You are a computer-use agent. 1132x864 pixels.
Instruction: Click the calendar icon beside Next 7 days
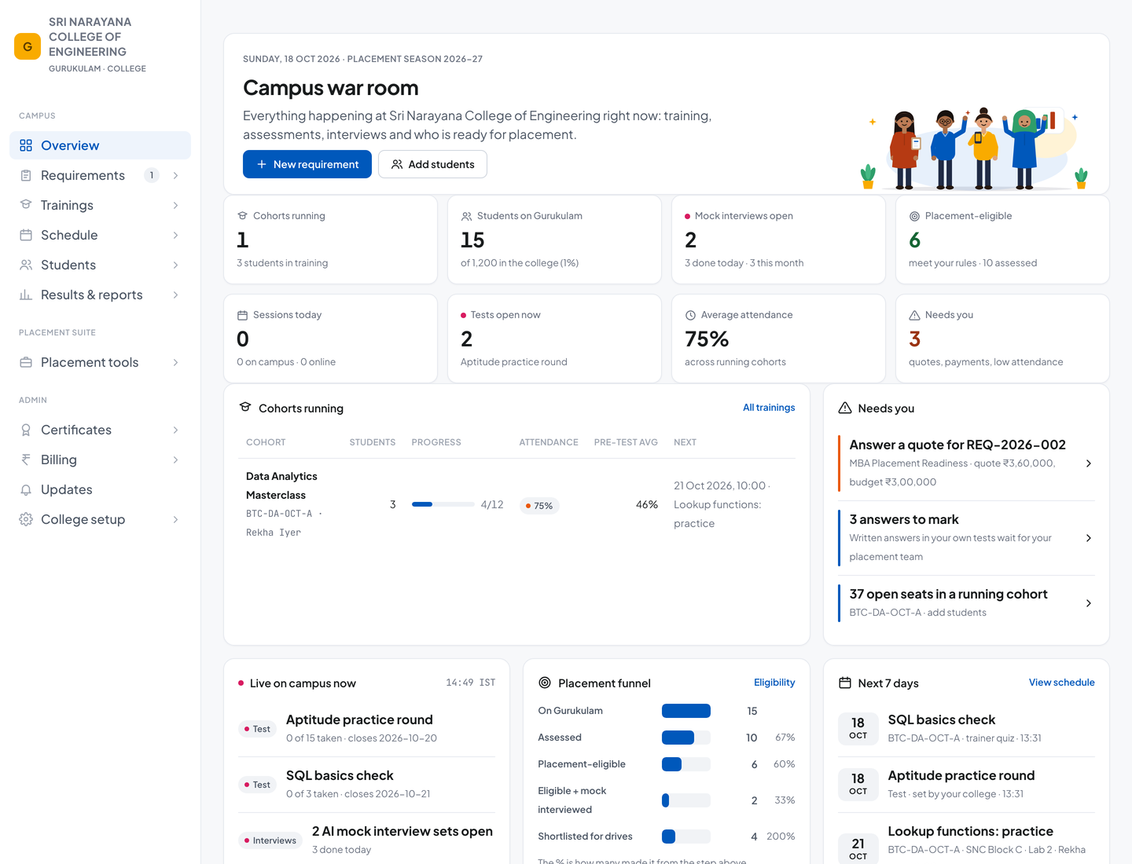845,683
